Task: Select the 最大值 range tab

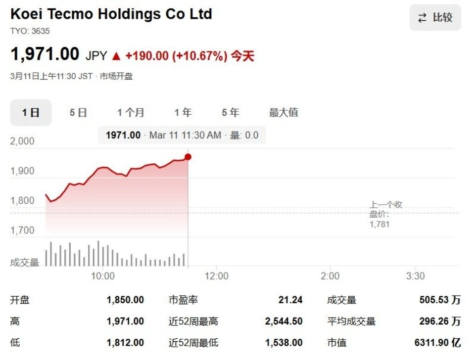Action: [x=284, y=113]
